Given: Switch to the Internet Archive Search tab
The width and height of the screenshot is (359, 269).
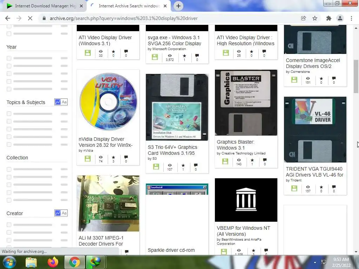Looking at the screenshot, I should point(129,6).
